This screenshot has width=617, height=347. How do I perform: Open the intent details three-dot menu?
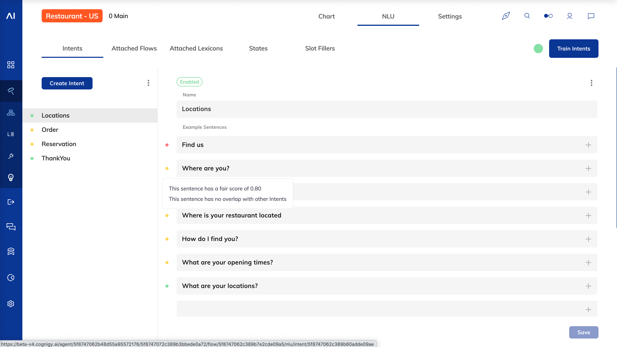pyautogui.click(x=591, y=83)
